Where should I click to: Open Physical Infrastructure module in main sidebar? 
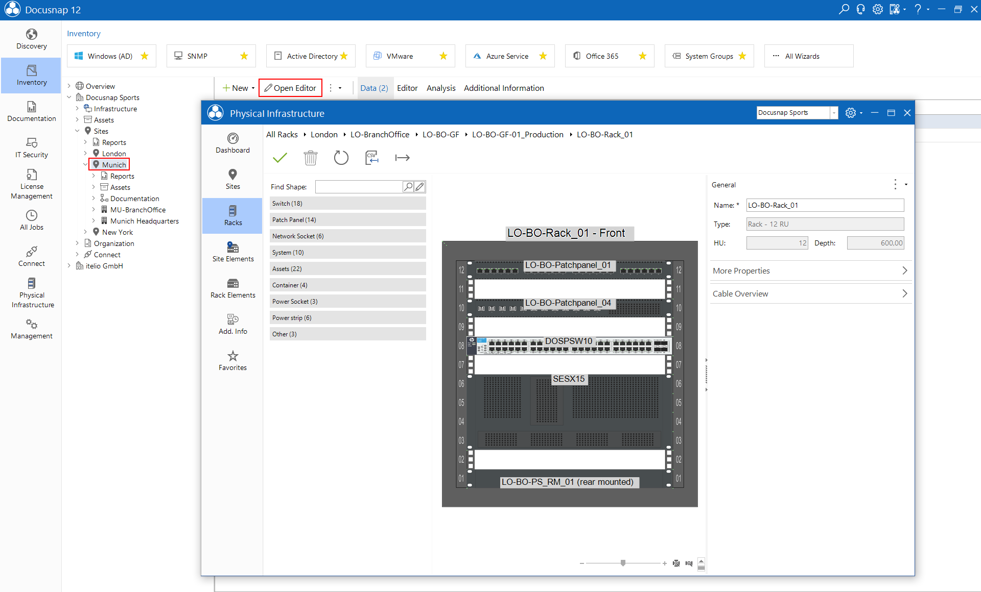coord(31,293)
